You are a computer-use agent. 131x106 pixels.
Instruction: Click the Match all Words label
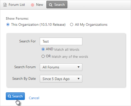pos(67,49)
